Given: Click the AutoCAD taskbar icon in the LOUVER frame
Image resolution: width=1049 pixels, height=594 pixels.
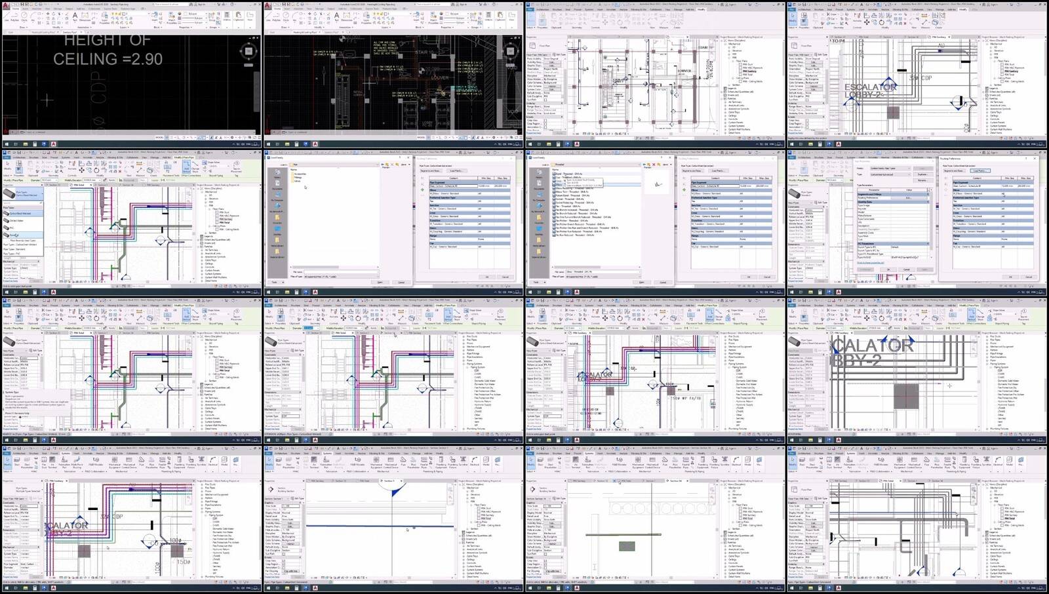Looking at the screenshot, I should tap(315, 144).
